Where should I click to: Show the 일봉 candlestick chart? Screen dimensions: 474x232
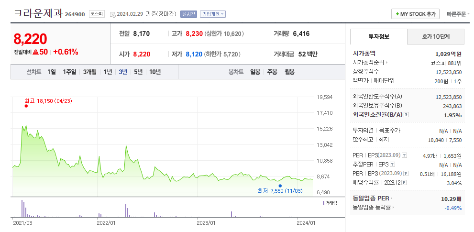pos(255,72)
